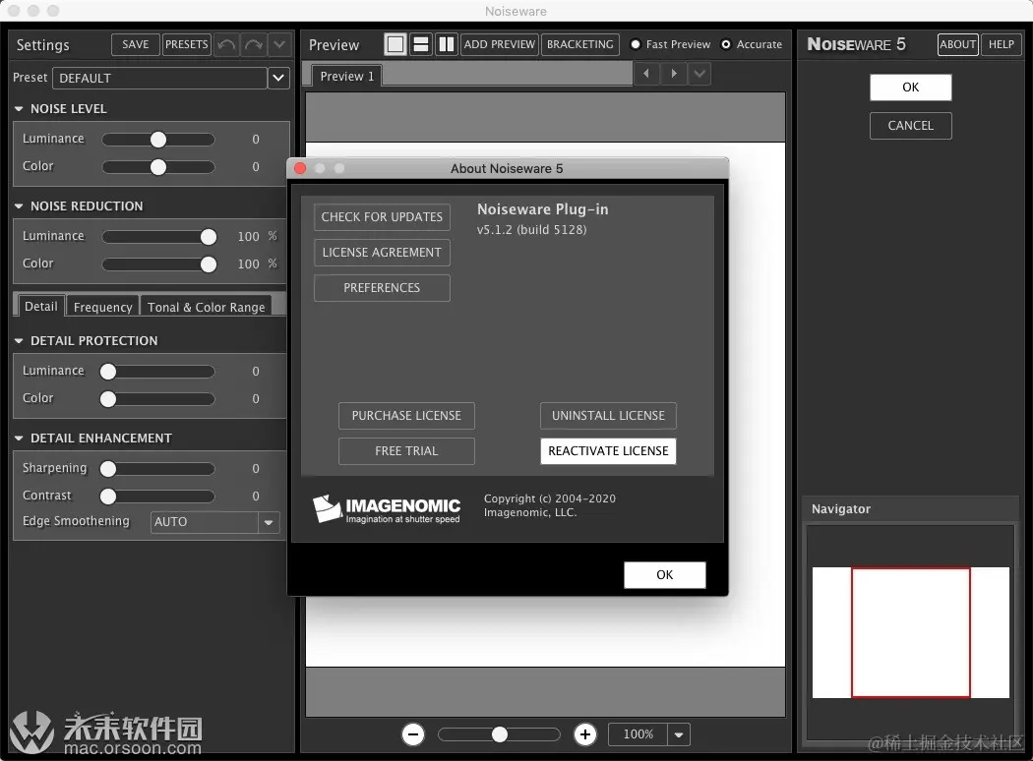The height and width of the screenshot is (761, 1033).
Task: Switch to the Detail tab
Action: 41,306
